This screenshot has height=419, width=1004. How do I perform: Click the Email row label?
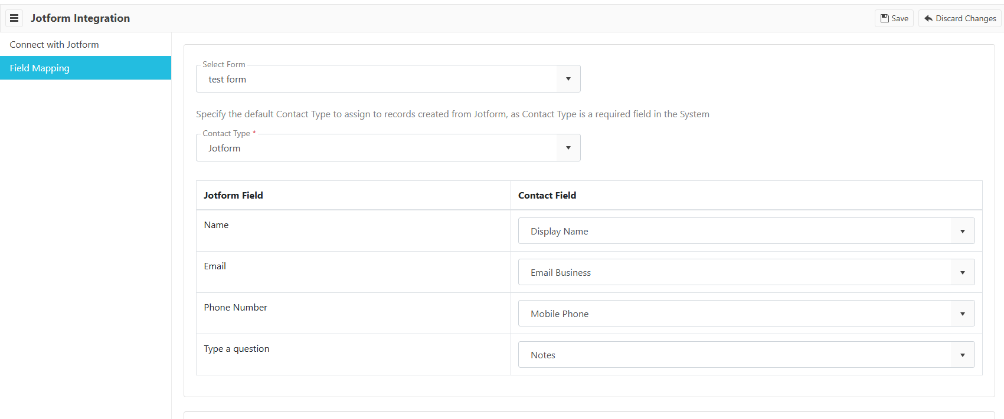pyautogui.click(x=215, y=266)
